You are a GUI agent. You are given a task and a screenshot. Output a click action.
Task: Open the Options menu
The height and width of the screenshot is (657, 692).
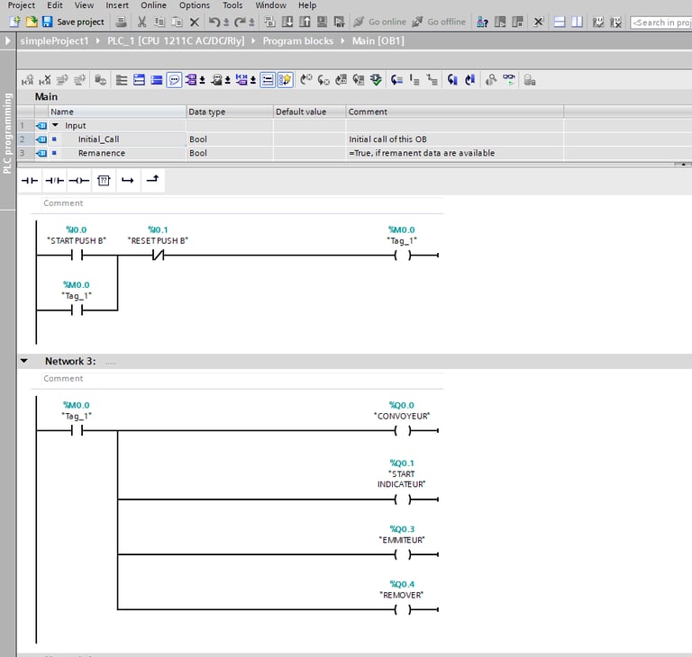(x=194, y=5)
